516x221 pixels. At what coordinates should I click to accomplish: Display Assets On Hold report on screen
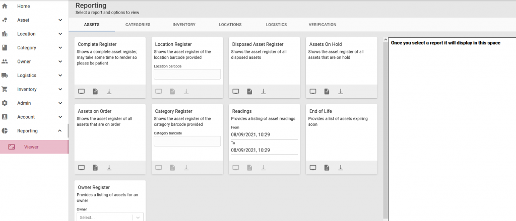[313, 92]
